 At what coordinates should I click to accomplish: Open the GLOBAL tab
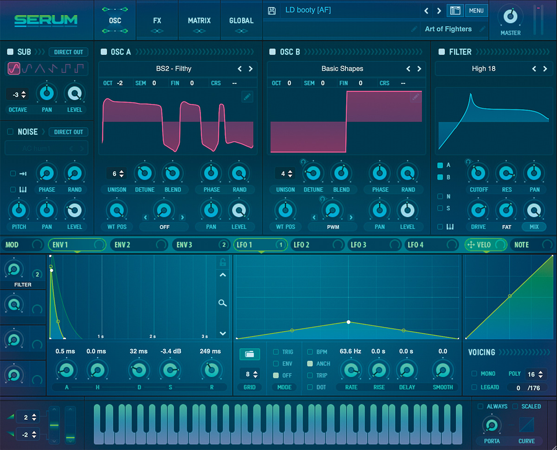241,20
